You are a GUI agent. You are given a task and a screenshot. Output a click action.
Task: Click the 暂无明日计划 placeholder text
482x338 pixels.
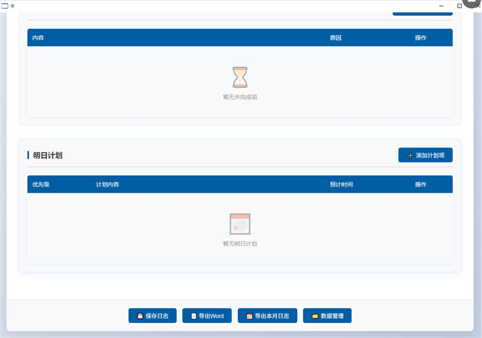click(240, 244)
